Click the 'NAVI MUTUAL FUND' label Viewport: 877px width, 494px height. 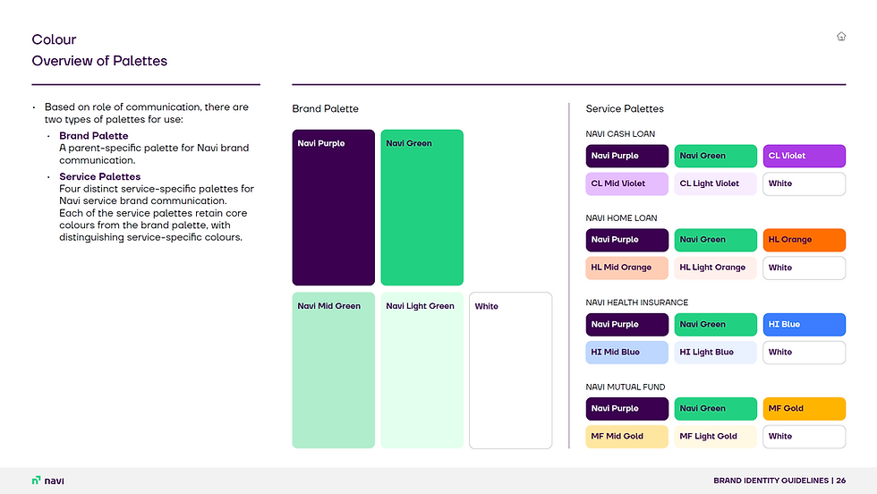coord(626,388)
